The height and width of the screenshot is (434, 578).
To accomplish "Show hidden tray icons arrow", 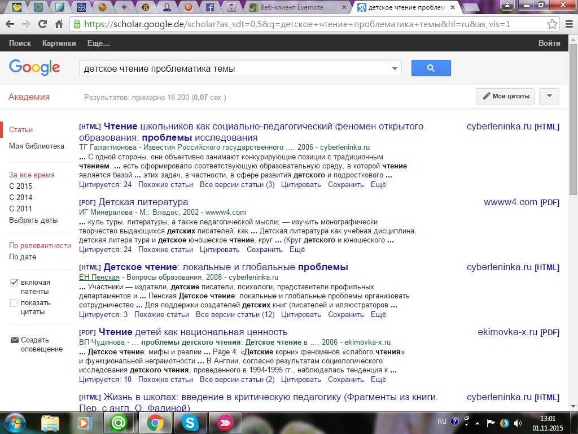I will tap(478, 423).
